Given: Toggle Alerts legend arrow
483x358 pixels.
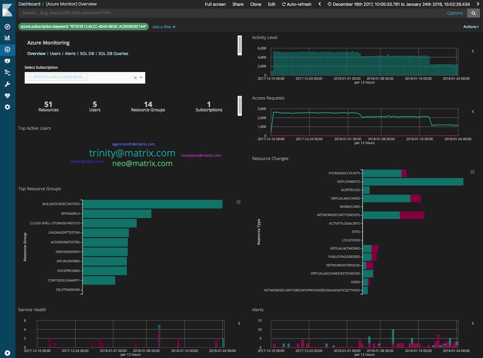Looking at the screenshot, I should point(473,323).
